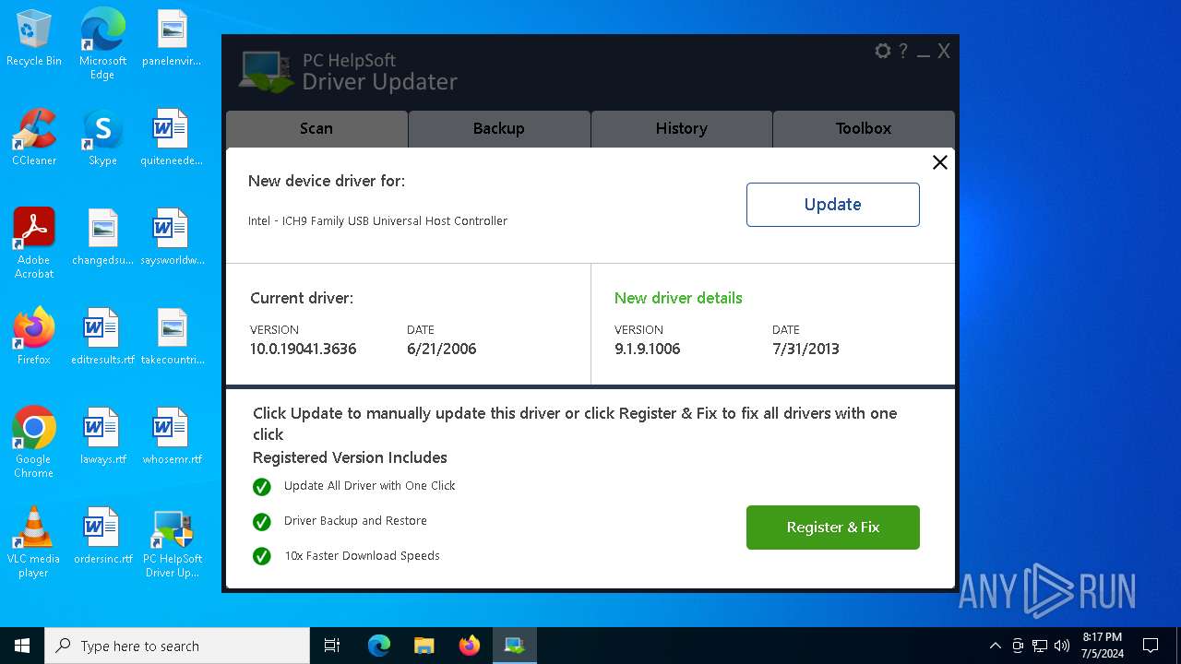Open Google Chrome desktop shortcut

pyautogui.click(x=34, y=443)
